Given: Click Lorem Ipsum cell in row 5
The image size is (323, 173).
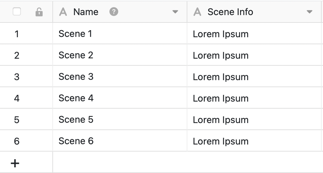Looking at the screenshot, I should [221, 120].
